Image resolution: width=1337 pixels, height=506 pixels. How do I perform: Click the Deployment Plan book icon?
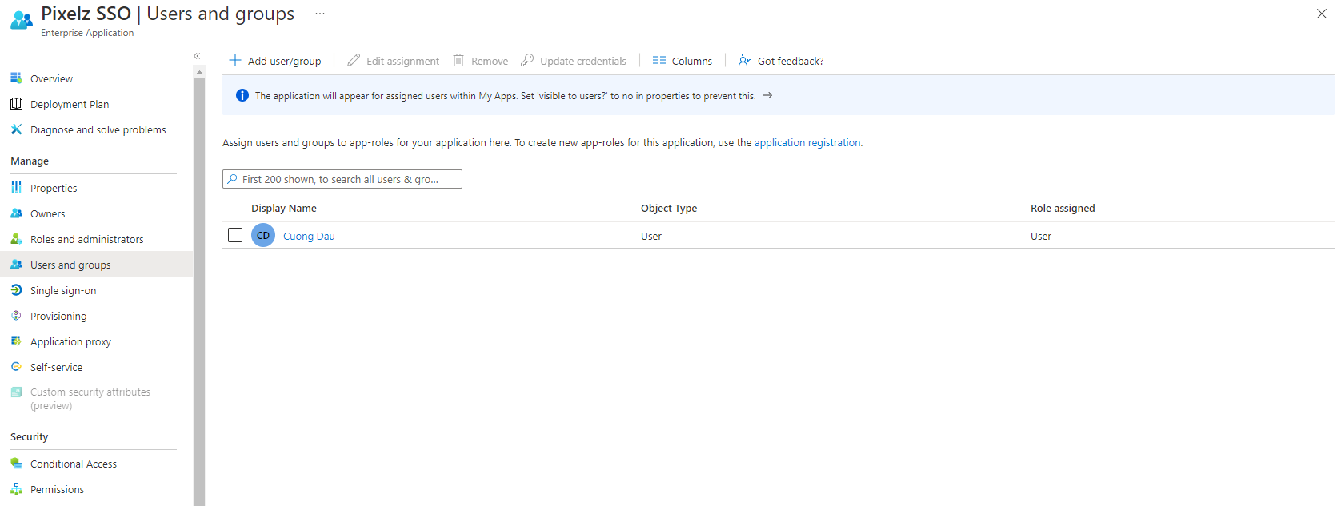pos(16,104)
